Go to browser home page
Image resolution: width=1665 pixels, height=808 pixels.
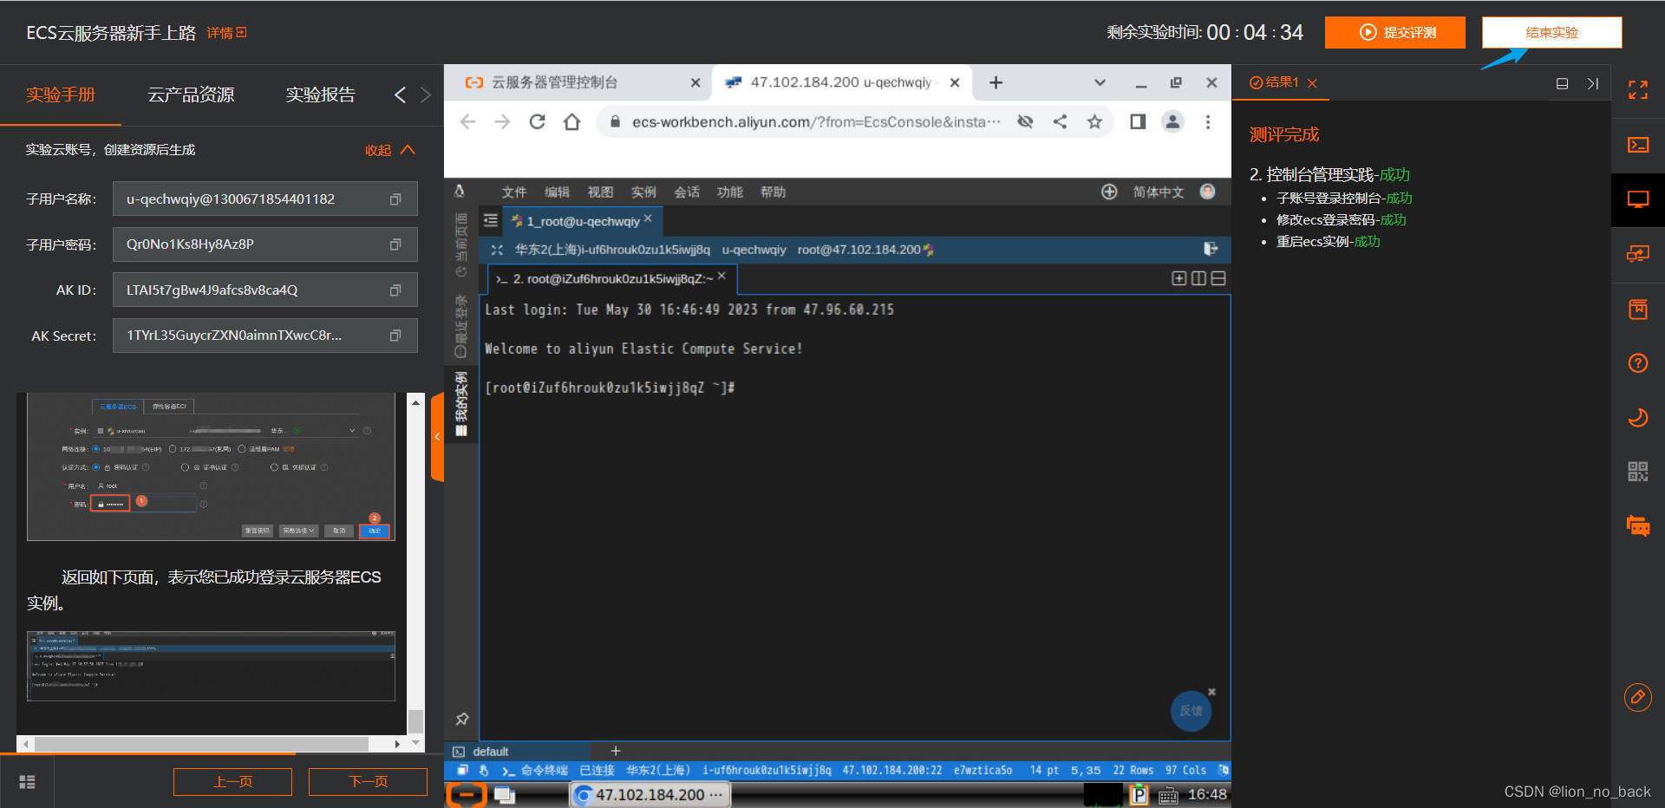pos(571,122)
